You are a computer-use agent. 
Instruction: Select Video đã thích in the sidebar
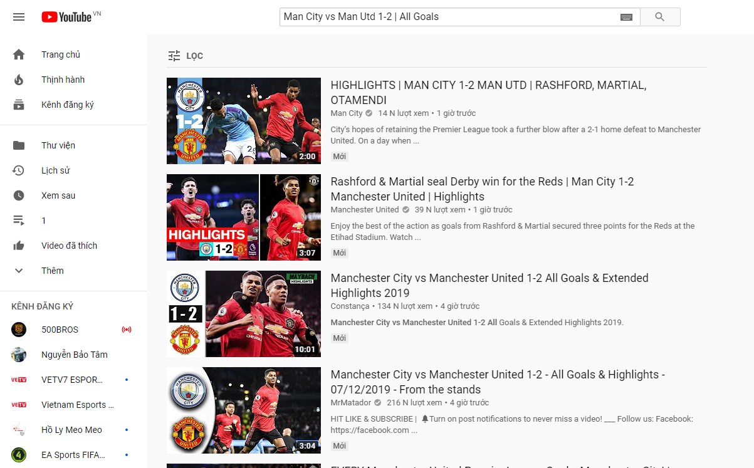click(x=70, y=246)
